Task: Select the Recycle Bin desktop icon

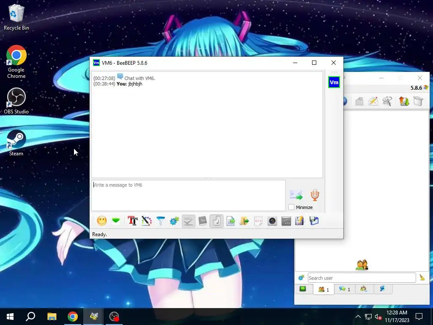Action: click(x=16, y=17)
